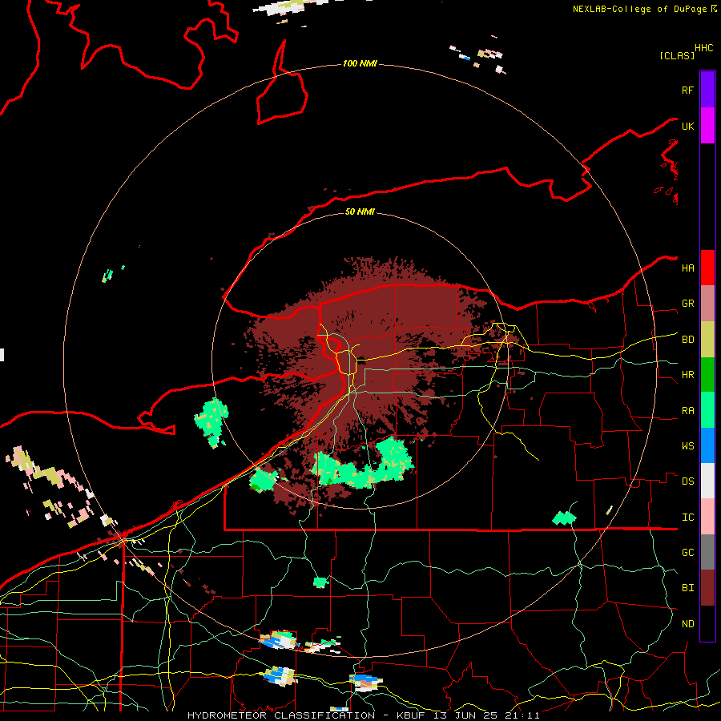Screen dimensions: 721x721
Task: Click the GR legend label
Action: pyautogui.click(x=687, y=304)
